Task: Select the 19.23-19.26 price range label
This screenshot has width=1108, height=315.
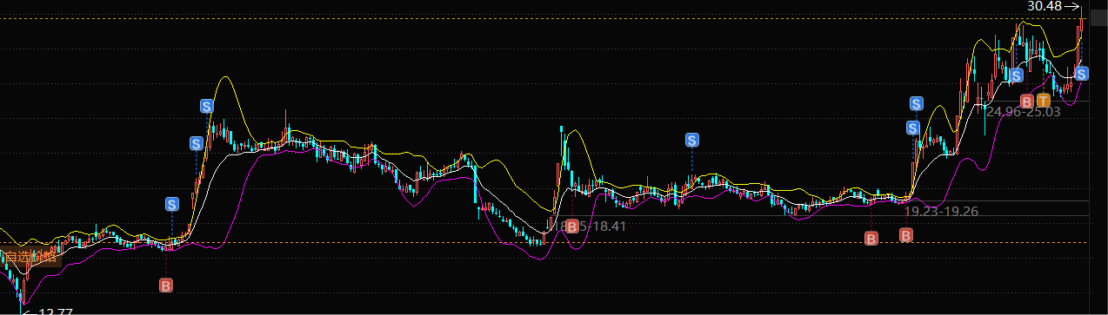Action: 942,211
